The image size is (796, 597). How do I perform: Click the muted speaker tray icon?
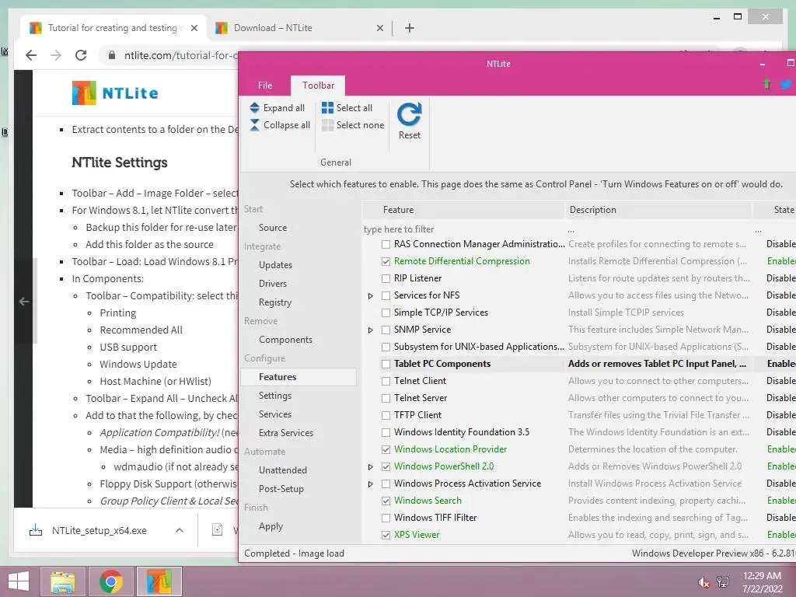click(703, 582)
